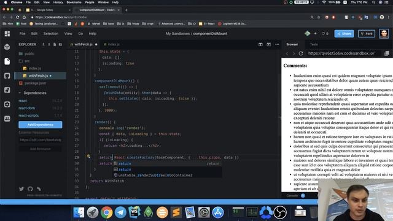
Task: Open the GitHub panel in sidebar
Action: (x=7, y=76)
